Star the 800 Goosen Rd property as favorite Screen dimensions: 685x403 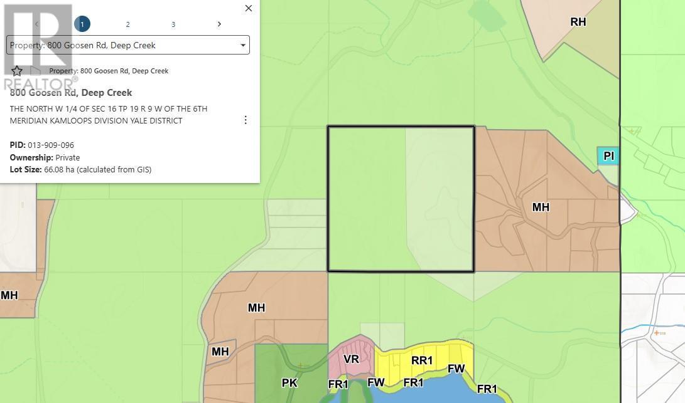pos(16,71)
